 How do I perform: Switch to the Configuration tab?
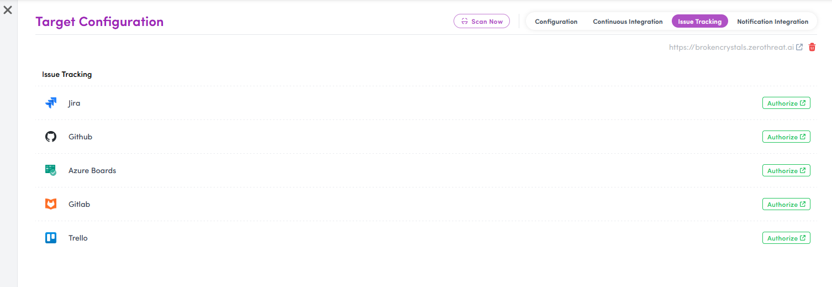pyautogui.click(x=556, y=22)
